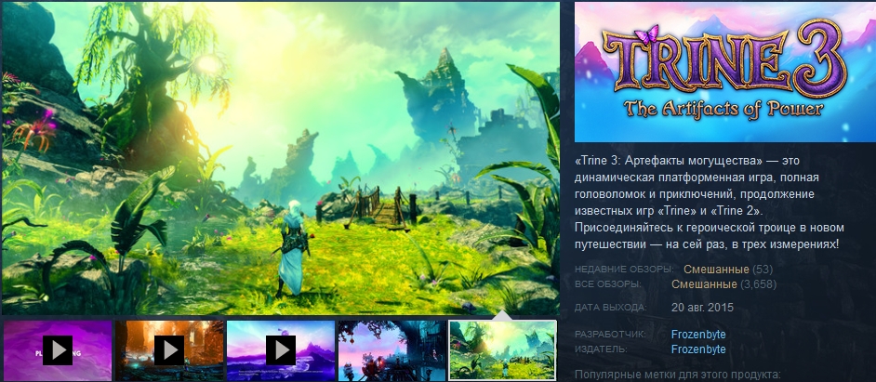The image size is (876, 382).
Task: Click the РАЗРАБОТЧИК label
Action: (x=611, y=335)
